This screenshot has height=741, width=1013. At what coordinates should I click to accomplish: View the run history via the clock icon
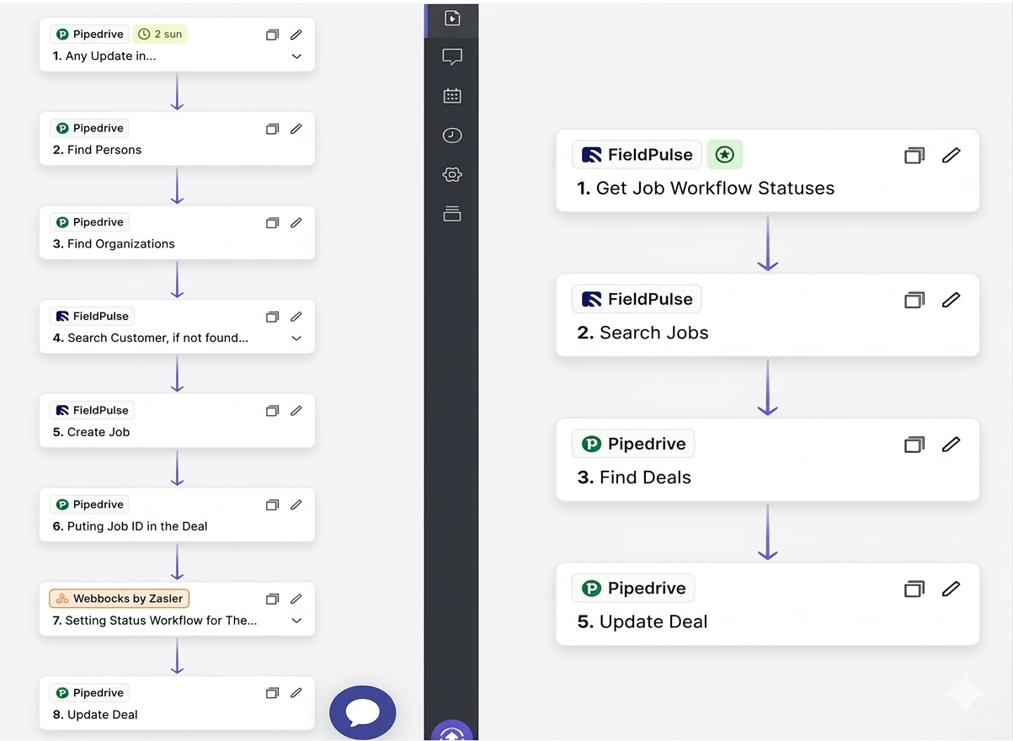point(452,135)
